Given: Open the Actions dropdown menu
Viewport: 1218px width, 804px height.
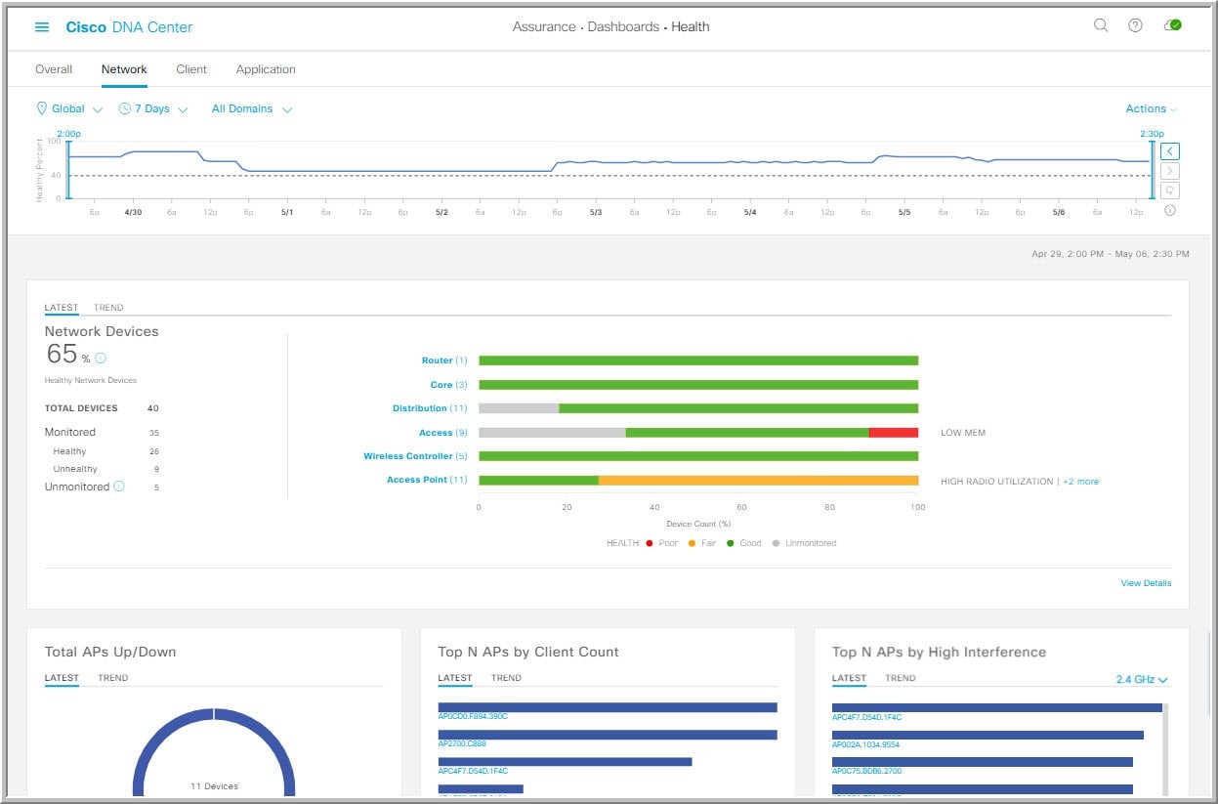Looking at the screenshot, I should tap(1151, 109).
